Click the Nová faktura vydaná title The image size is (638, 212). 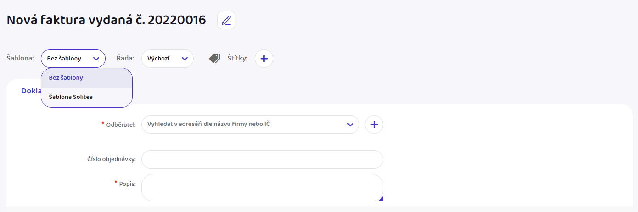106,20
